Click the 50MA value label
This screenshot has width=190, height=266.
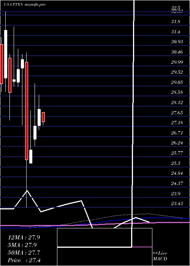24,253
